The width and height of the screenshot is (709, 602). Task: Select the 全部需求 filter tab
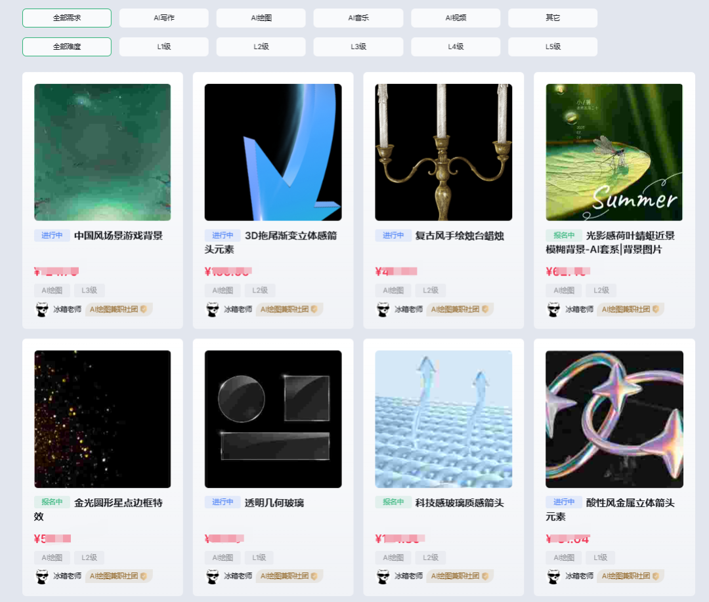[67, 18]
